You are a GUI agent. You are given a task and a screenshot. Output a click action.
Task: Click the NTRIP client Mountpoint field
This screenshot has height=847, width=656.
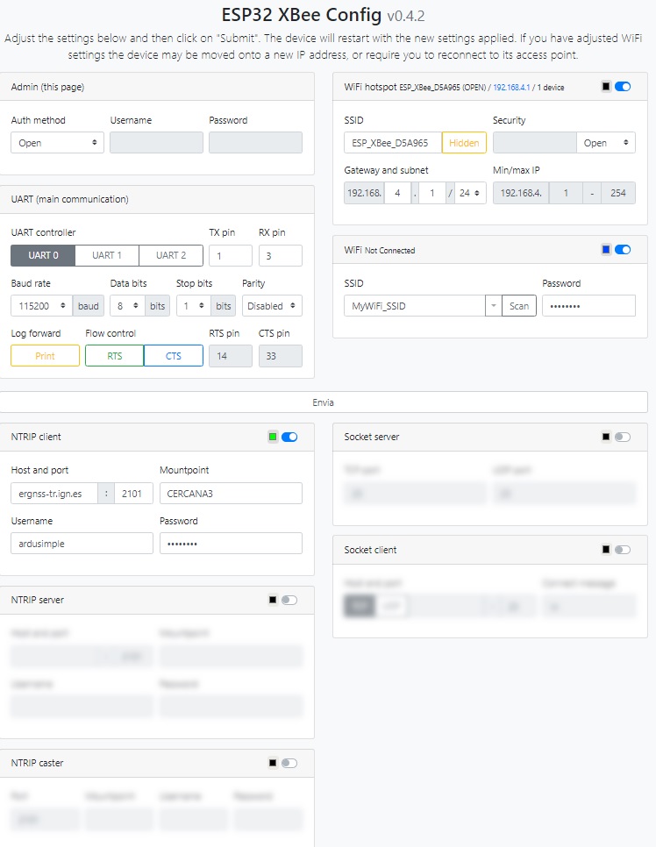point(231,494)
